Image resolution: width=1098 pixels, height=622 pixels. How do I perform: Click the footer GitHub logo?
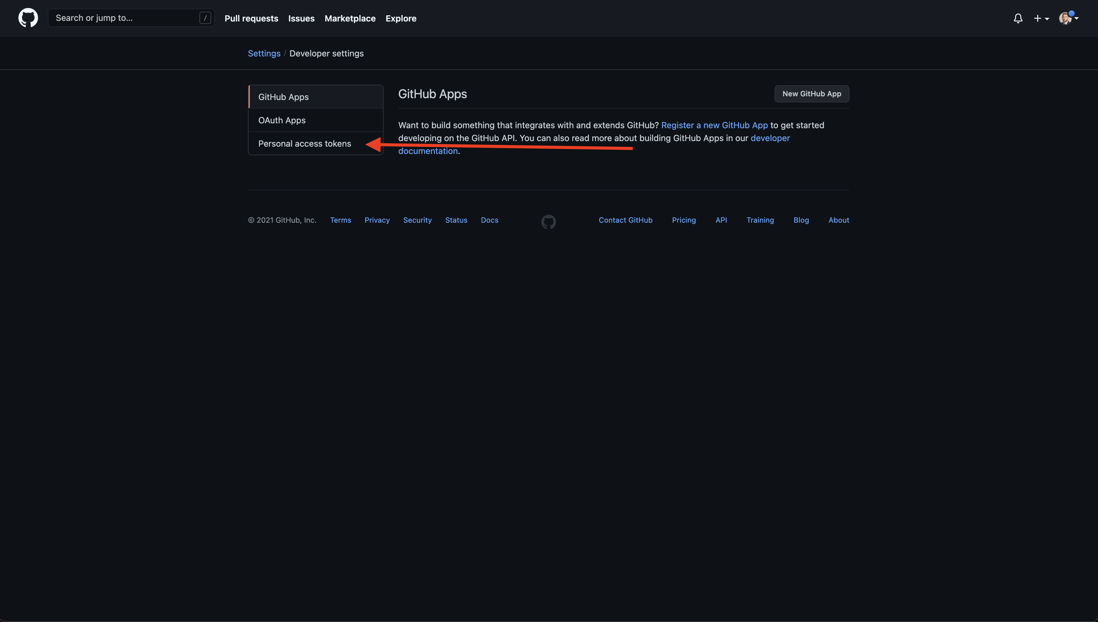point(549,222)
